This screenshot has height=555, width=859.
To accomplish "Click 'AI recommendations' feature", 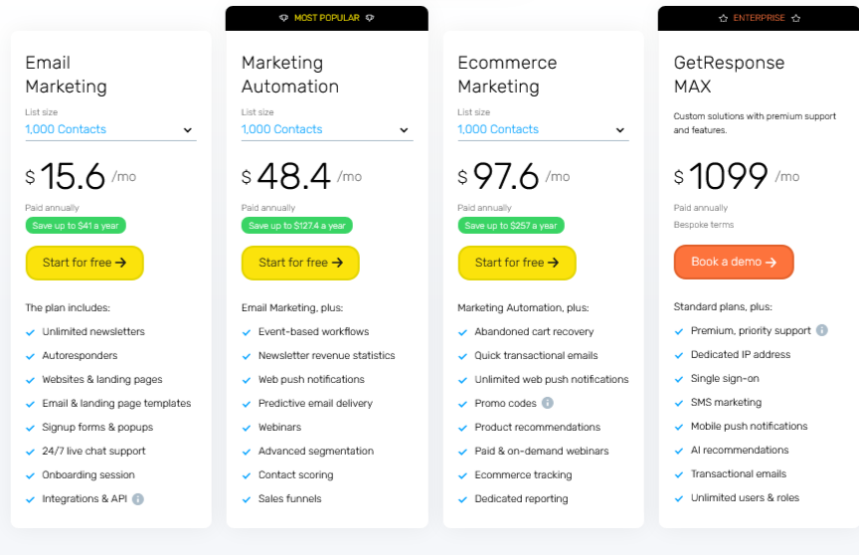I will tap(740, 451).
